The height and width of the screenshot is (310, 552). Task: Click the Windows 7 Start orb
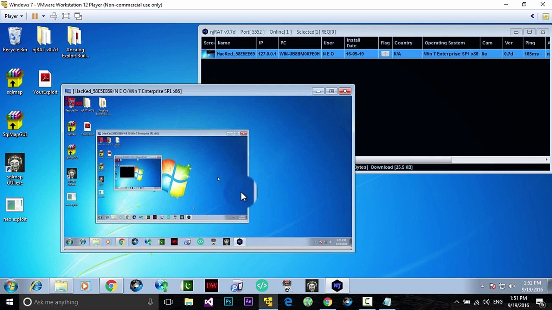pyautogui.click(x=11, y=286)
